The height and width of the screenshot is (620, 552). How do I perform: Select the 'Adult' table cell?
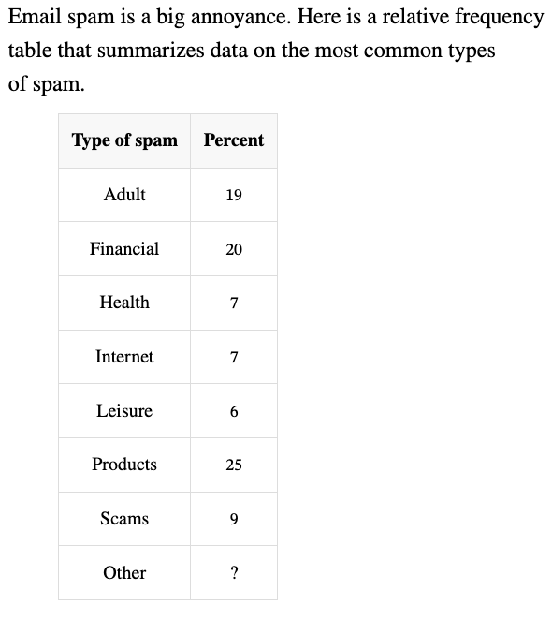pos(124,195)
